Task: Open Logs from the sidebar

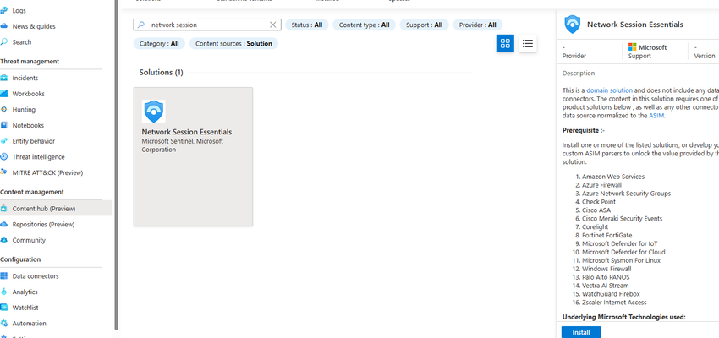Action: (x=19, y=10)
